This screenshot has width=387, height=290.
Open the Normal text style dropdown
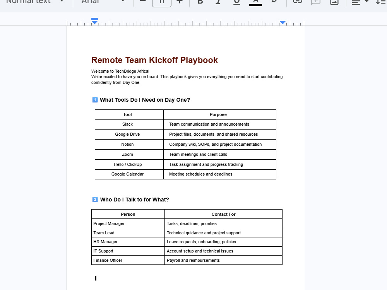34,2
